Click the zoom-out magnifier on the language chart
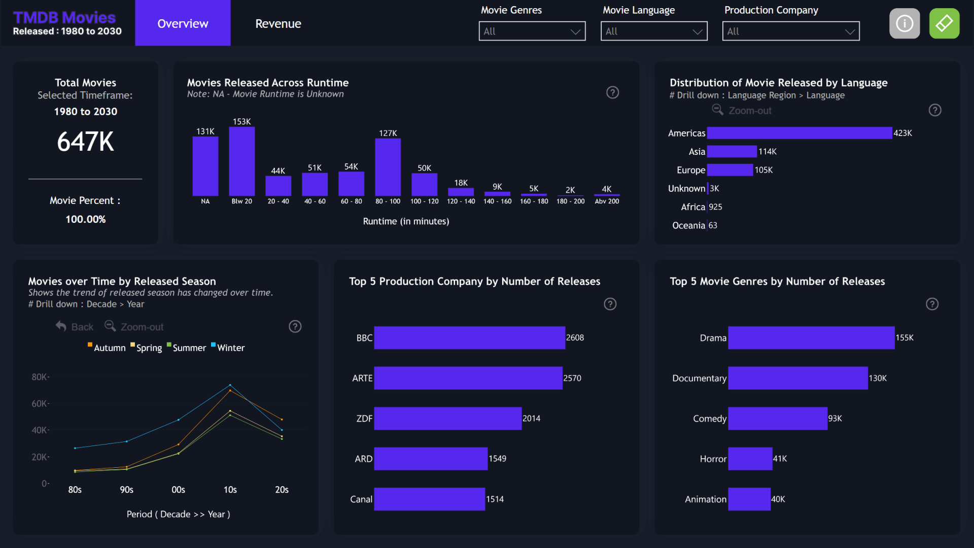Screen dimensions: 974x548 [717, 110]
